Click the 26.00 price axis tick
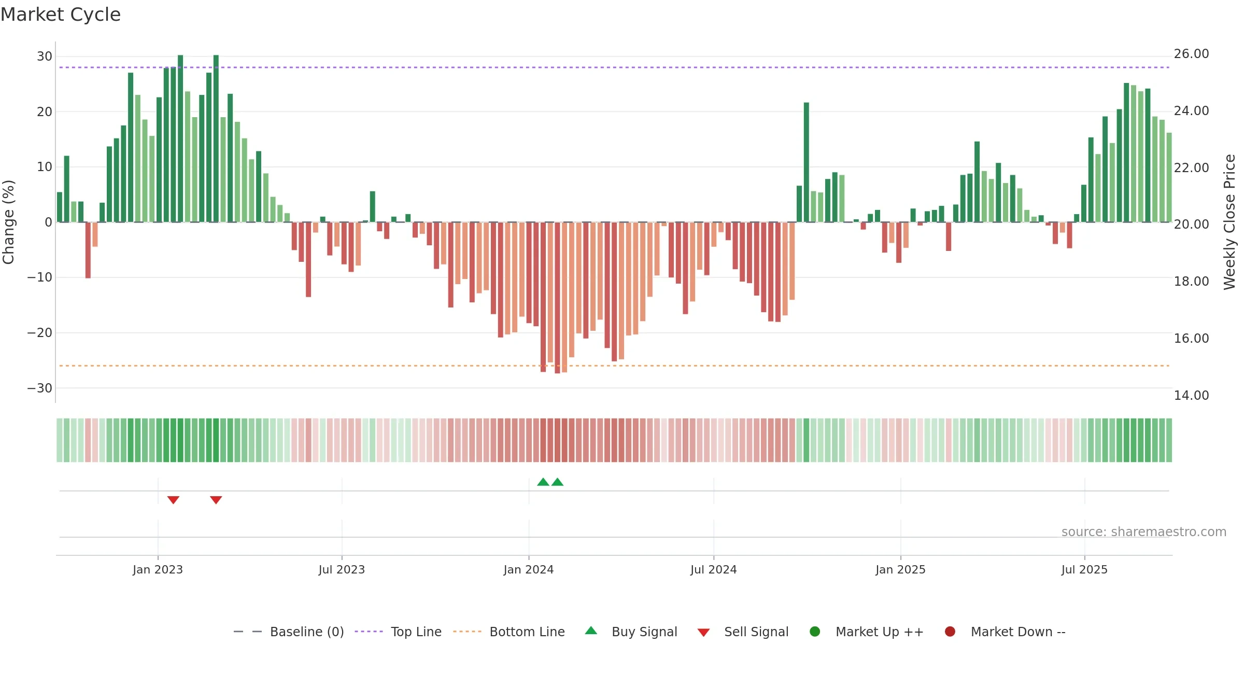Image resolution: width=1244 pixels, height=700 pixels. 1191,54
